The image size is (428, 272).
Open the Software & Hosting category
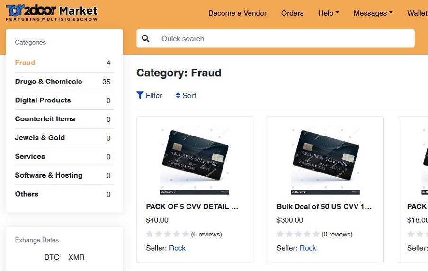point(48,175)
